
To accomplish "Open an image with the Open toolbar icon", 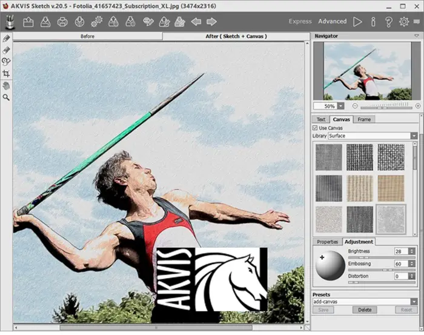I will [x=28, y=22].
